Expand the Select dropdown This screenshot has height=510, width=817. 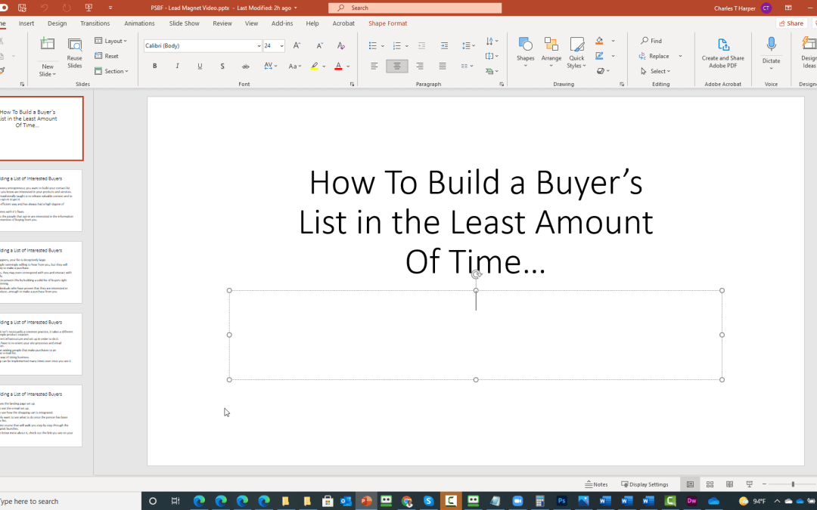click(655, 71)
